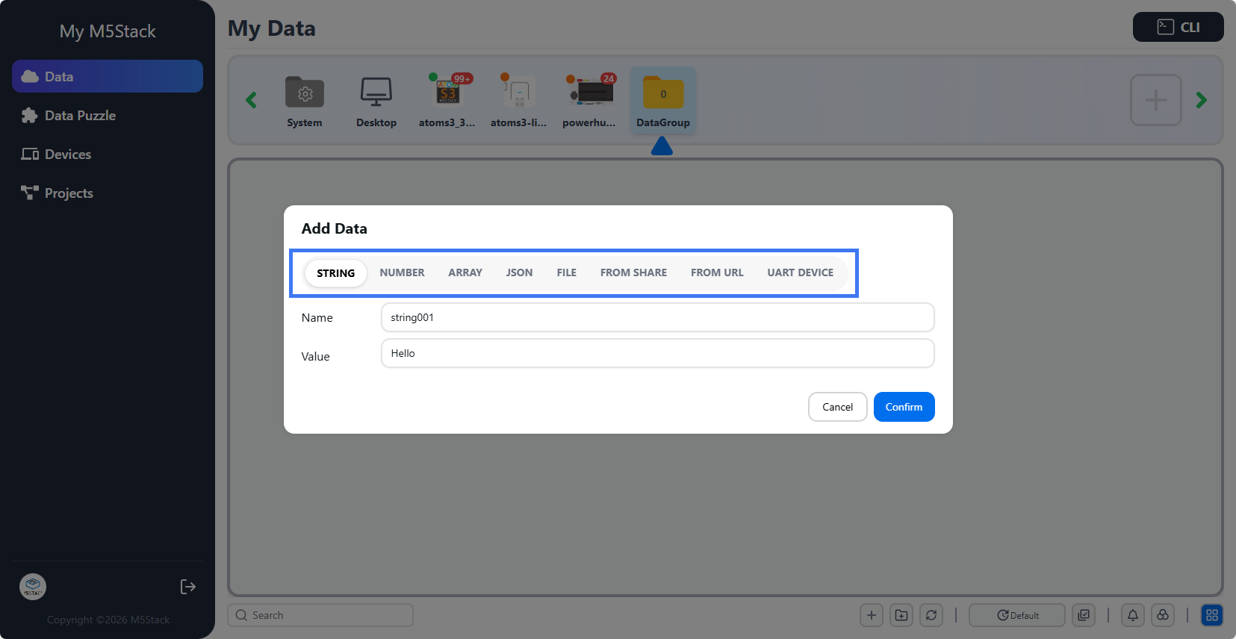Select the Desktop monitor icon
1236x639 pixels.
click(x=376, y=94)
